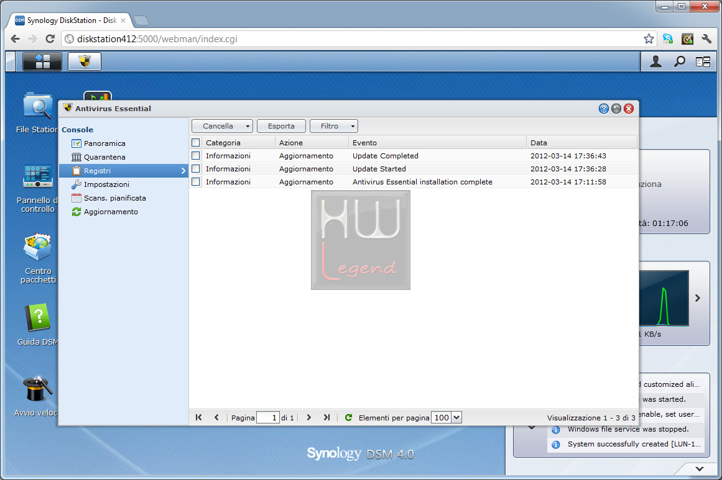
Task: Click the Skype extension icon
Action: point(668,39)
